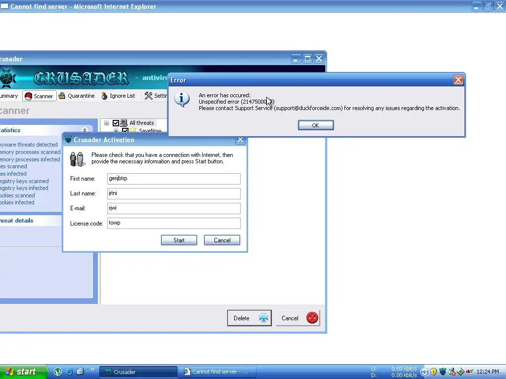Cancel the Crusader Activation dialog
This screenshot has width=506, height=379.
coord(222,240)
